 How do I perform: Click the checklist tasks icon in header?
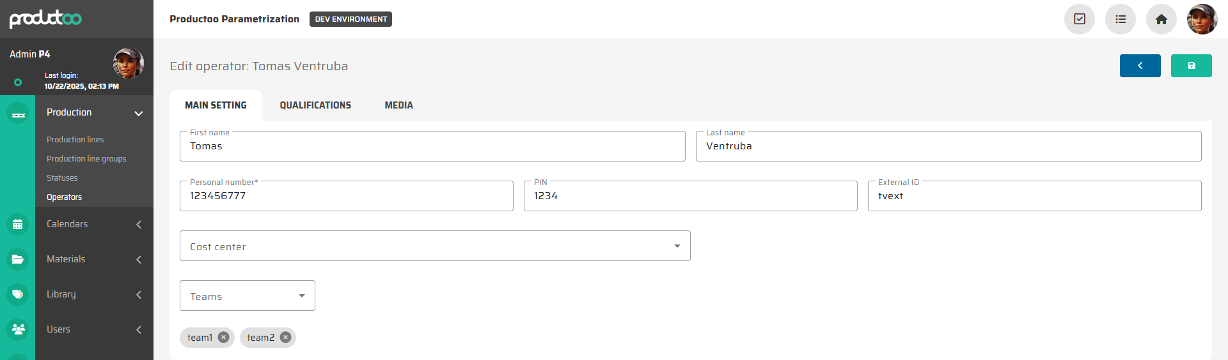(1080, 19)
